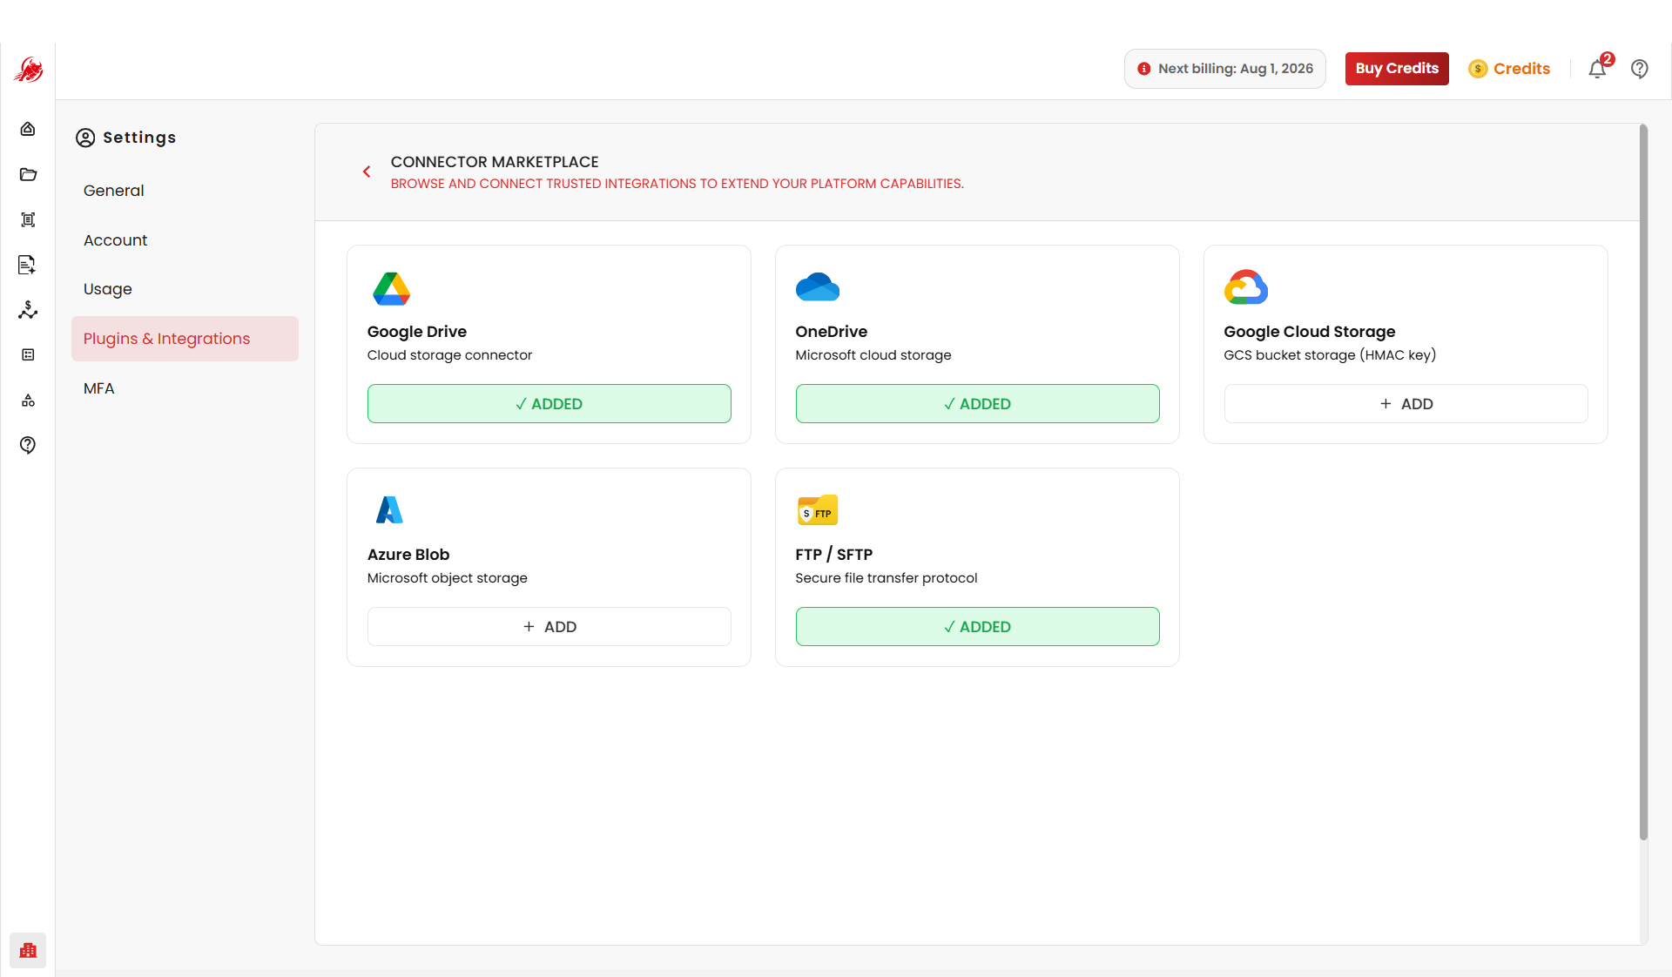
Task: Click the red bird app logo
Action: click(x=28, y=70)
